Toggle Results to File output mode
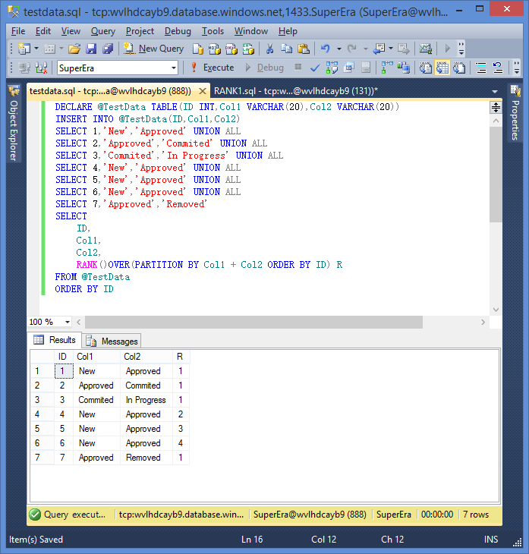Image resolution: width=529 pixels, height=554 pixels. [x=458, y=68]
